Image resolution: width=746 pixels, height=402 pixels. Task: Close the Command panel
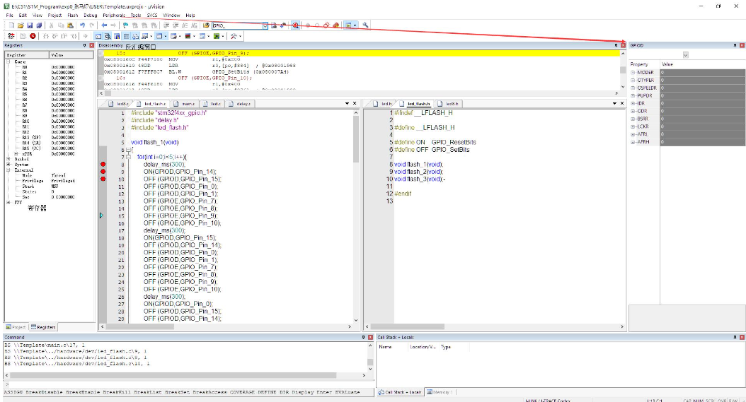(370, 338)
